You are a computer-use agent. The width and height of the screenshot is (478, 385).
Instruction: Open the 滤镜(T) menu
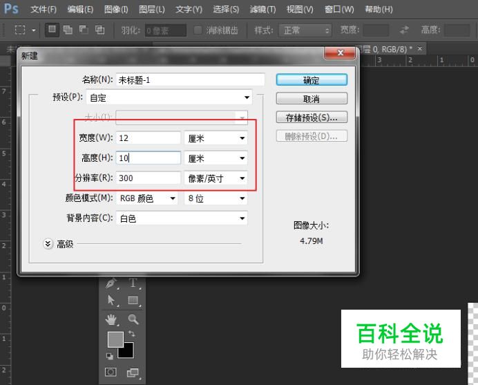pyautogui.click(x=262, y=10)
